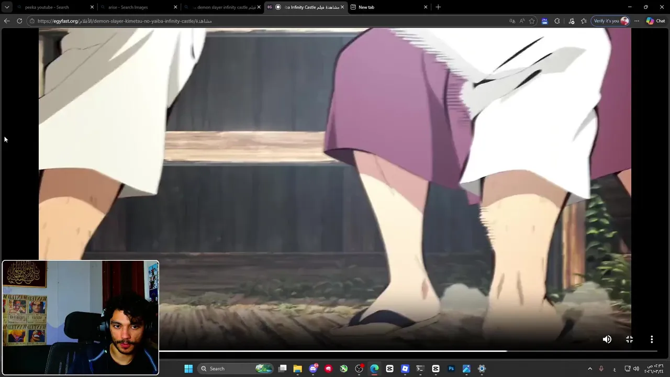Open the Favorites list icon
670x377 pixels.
[584, 21]
